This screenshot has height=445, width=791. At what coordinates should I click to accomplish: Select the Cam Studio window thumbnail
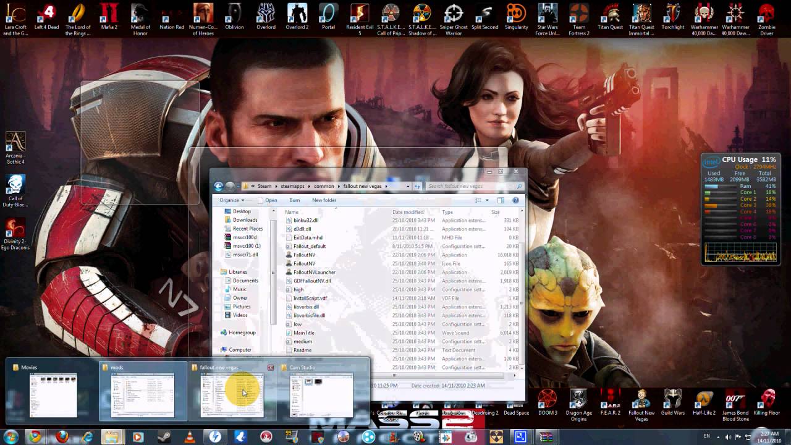322,391
